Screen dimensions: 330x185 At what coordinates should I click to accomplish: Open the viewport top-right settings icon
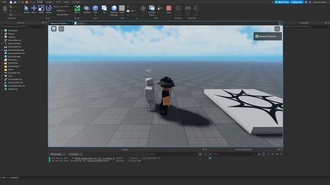point(277,29)
